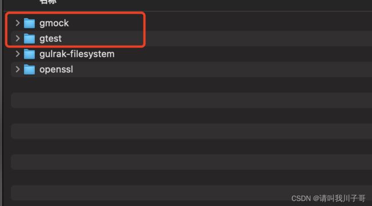
Task: Select the gmock folder name
Action: tap(54, 23)
